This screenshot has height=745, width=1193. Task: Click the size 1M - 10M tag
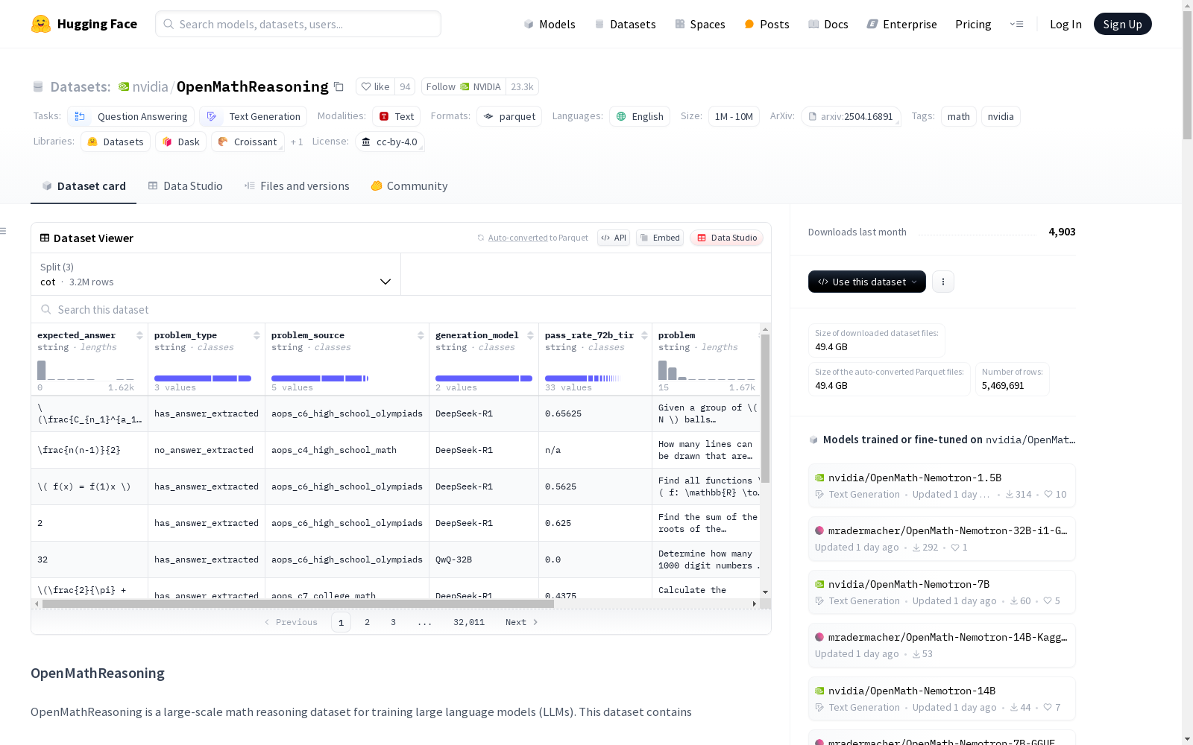[x=734, y=116]
